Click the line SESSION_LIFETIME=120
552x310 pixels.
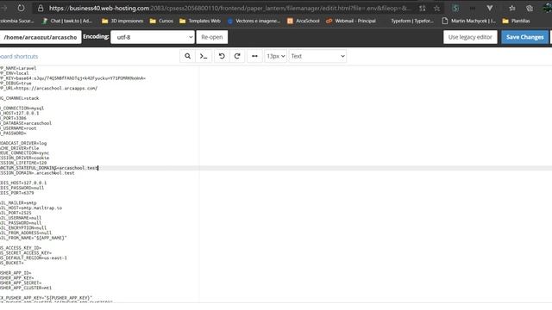click(23, 163)
